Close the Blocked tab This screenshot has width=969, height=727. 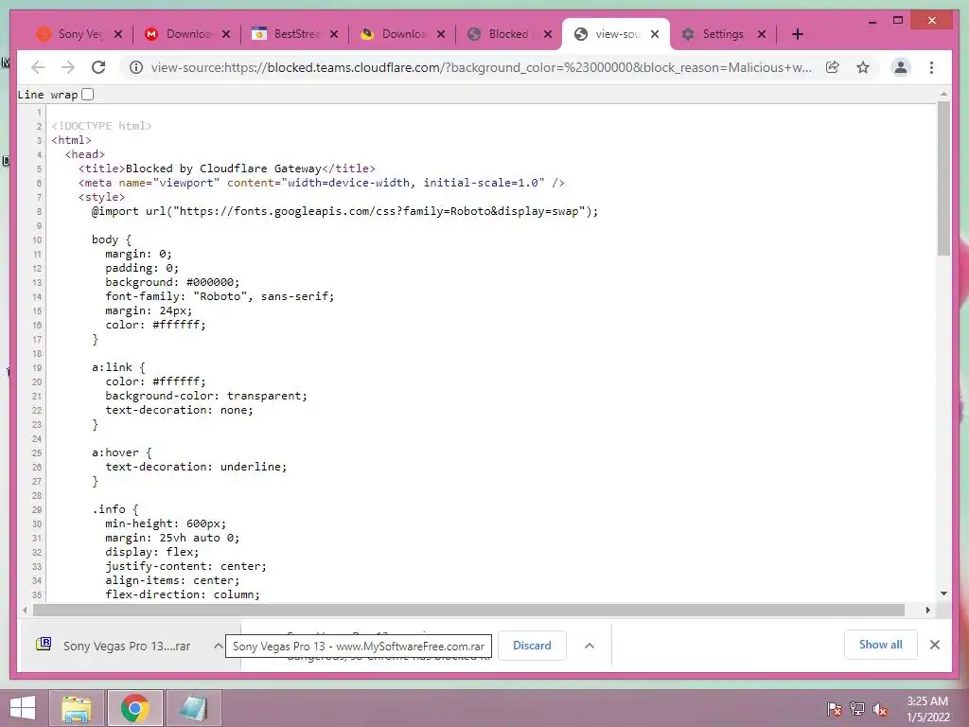(548, 34)
